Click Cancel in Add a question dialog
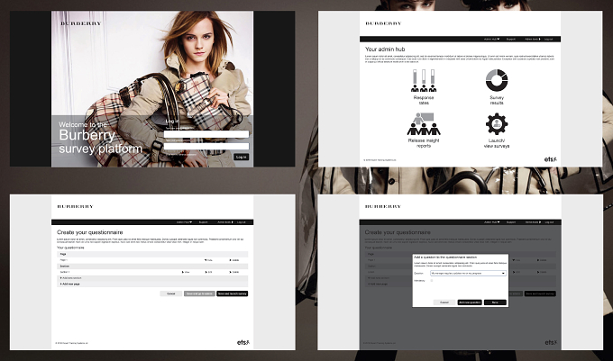This screenshot has width=613, height=361. point(444,302)
